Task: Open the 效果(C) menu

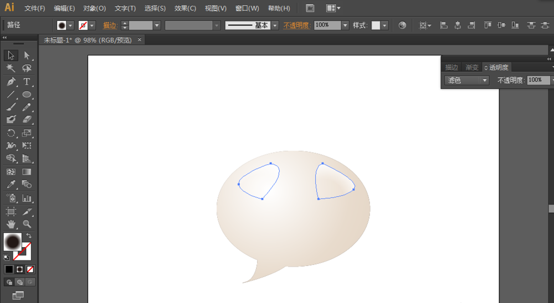Action: pos(185,8)
